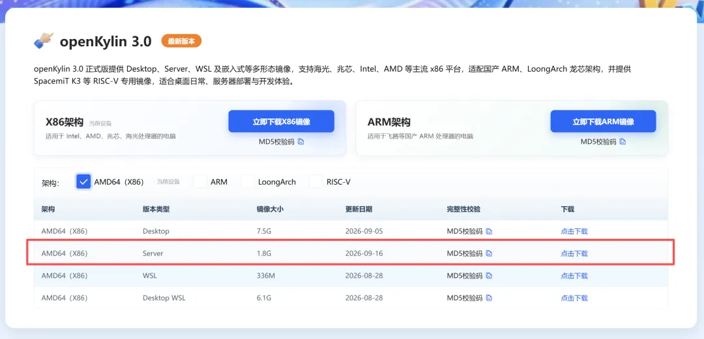The height and width of the screenshot is (339, 704).
Task: Click the 立即下载X86镜像 button
Action: coord(281,122)
